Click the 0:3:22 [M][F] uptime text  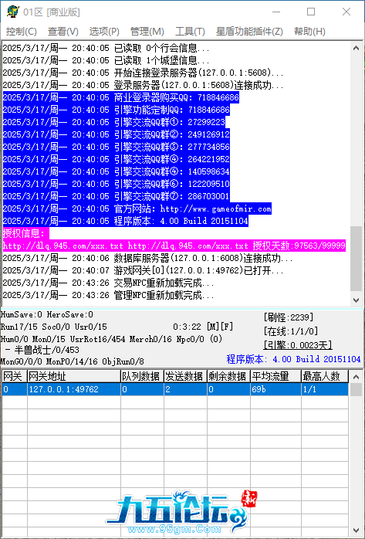203,327
